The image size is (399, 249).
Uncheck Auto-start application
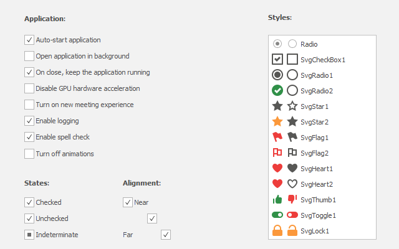pos(29,40)
